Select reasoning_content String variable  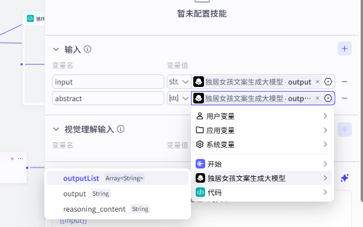[118, 209]
